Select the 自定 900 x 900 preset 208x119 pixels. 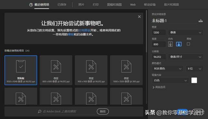point(91,70)
